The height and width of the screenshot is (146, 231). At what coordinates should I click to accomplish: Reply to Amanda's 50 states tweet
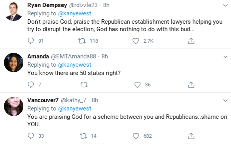31,84
